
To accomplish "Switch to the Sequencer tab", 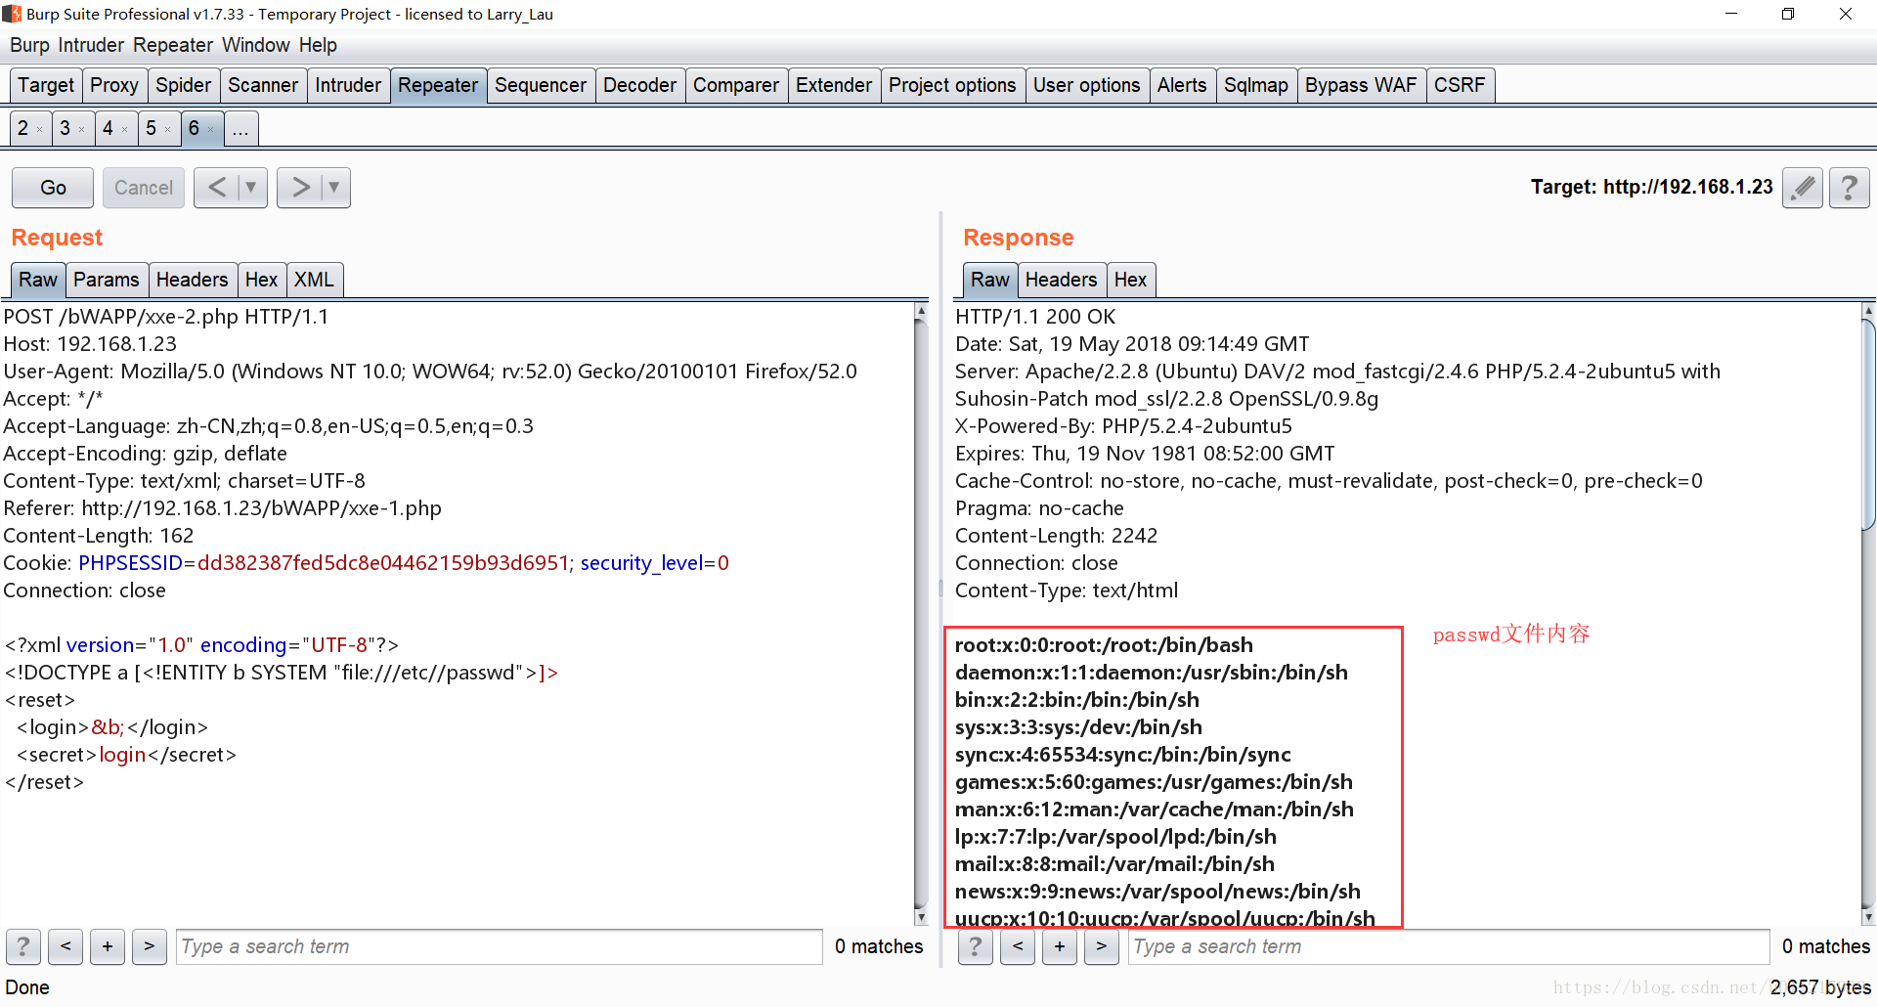I will tap(541, 86).
